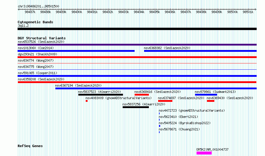Screen dimensions: 265x156
Task: Click the 98490k ruler position
Action: [x=77, y=12]
